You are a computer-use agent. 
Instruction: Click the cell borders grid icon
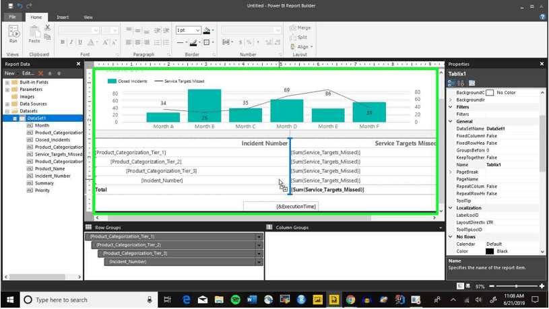point(207,42)
